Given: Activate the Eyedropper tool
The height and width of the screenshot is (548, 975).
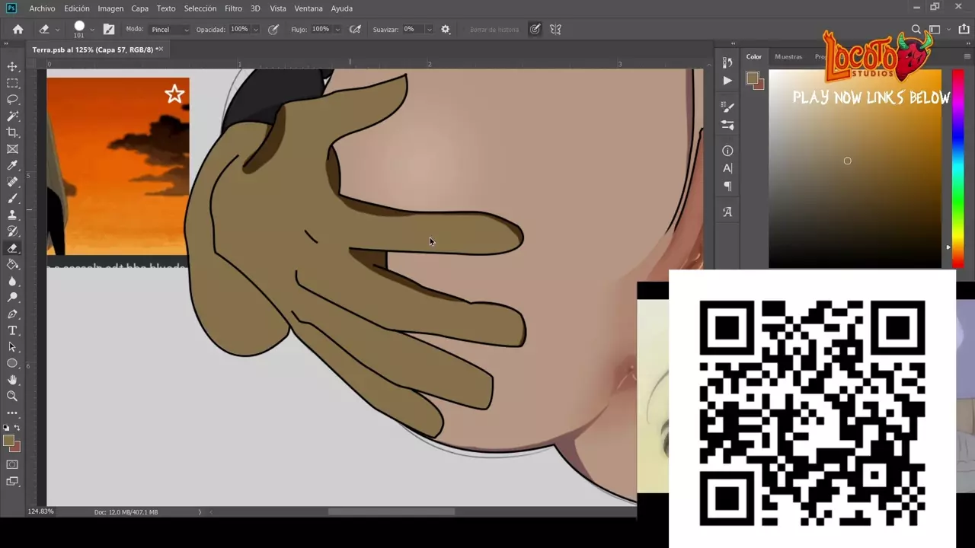Looking at the screenshot, I should point(12,166).
